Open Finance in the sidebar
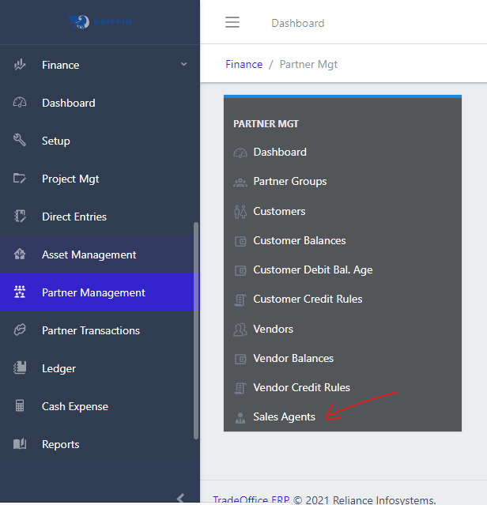The height and width of the screenshot is (505, 487). tap(100, 65)
